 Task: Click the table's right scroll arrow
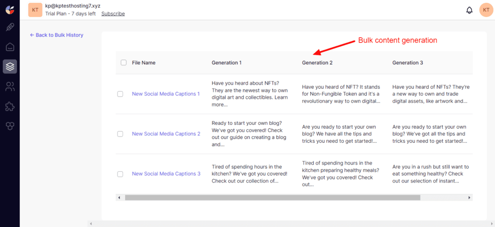(469, 197)
